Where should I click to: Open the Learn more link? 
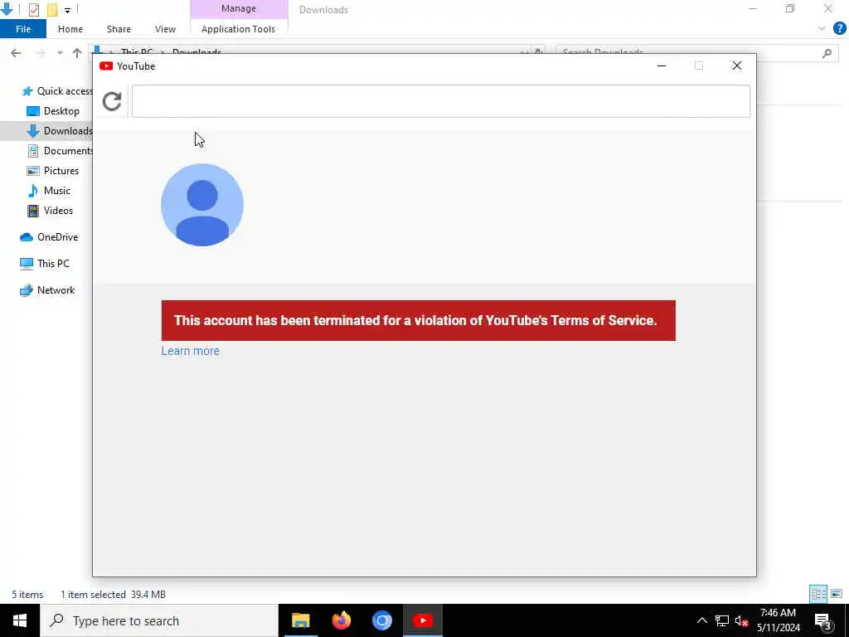coord(190,351)
